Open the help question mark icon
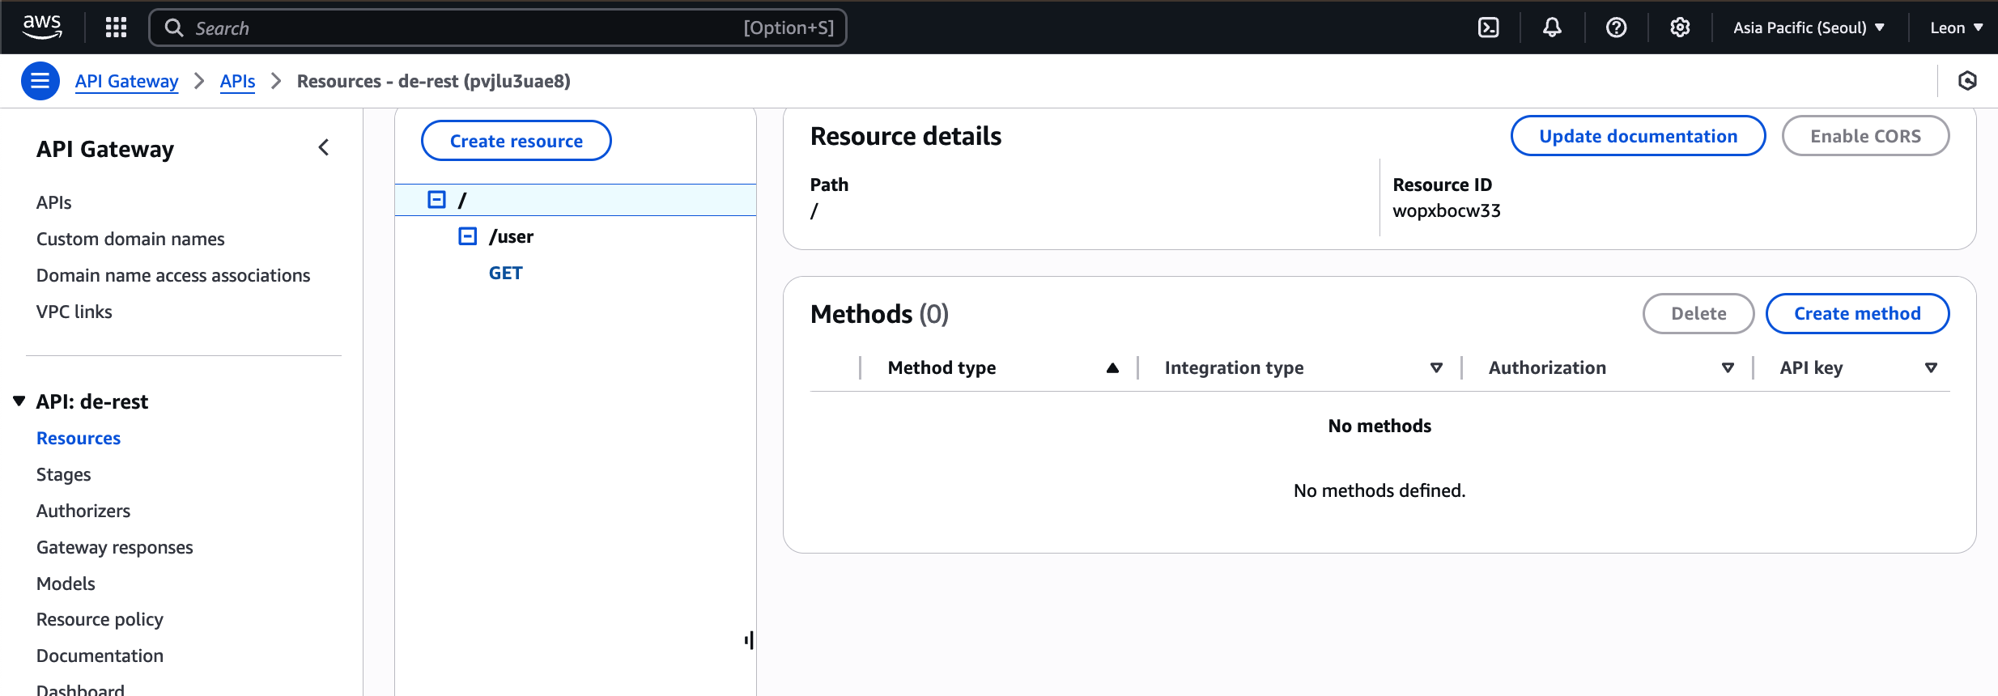The height and width of the screenshot is (696, 1998). point(1616,28)
